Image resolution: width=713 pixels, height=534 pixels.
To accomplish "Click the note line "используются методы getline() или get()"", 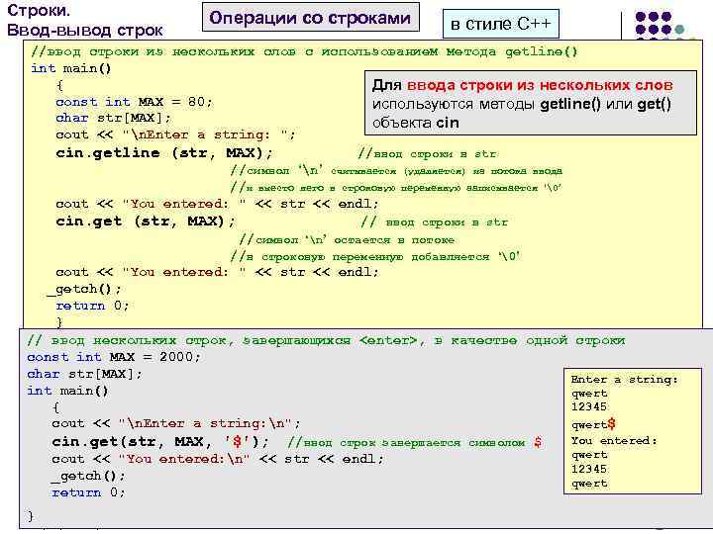I will coord(522,104).
